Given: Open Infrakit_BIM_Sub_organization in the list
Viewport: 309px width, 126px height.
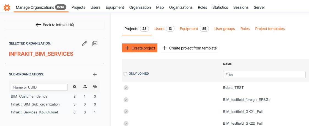Looking at the screenshot, I should [35, 104].
